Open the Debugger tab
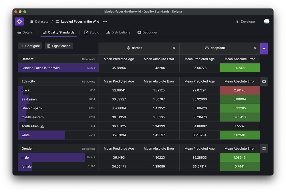Image resolution: width=286 pixels, height=192 pixels. point(147,32)
